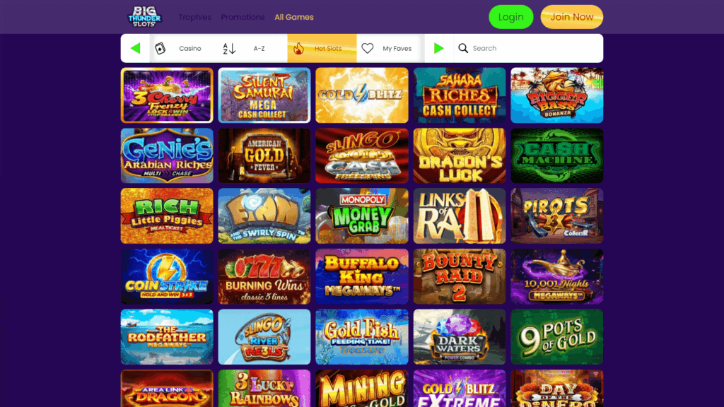Screen dimensions: 724x407
Task: Select the Hot Slots flame icon
Action: click(x=299, y=48)
